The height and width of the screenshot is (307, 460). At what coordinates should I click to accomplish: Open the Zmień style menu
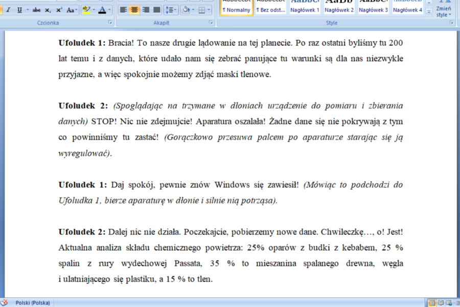(443, 9)
